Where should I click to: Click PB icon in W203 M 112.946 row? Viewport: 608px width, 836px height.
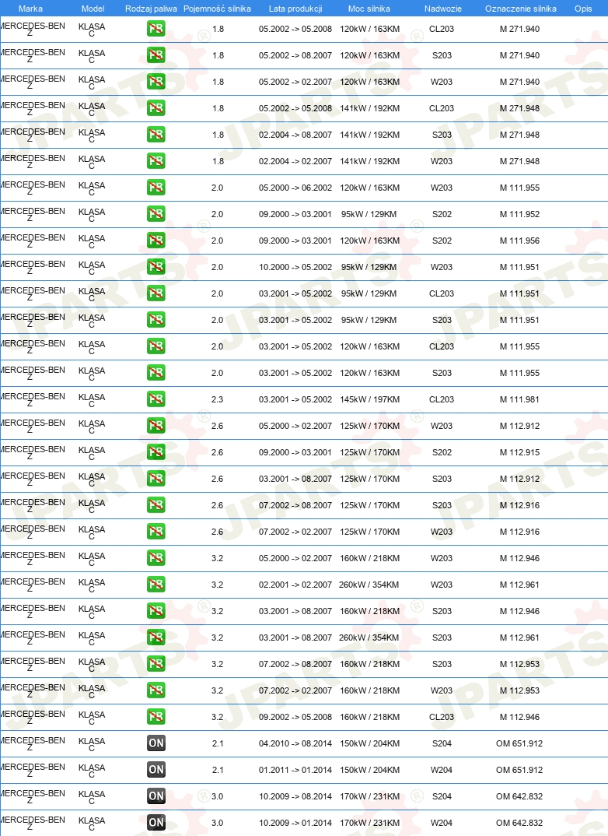(x=156, y=558)
